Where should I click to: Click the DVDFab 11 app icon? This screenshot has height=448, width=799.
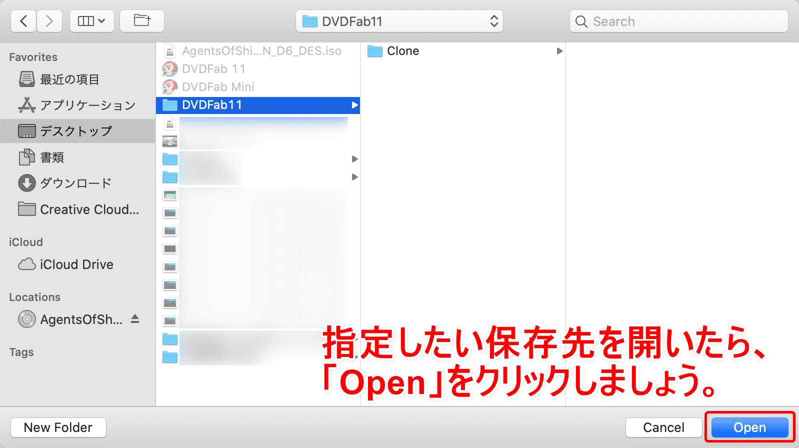(170, 69)
